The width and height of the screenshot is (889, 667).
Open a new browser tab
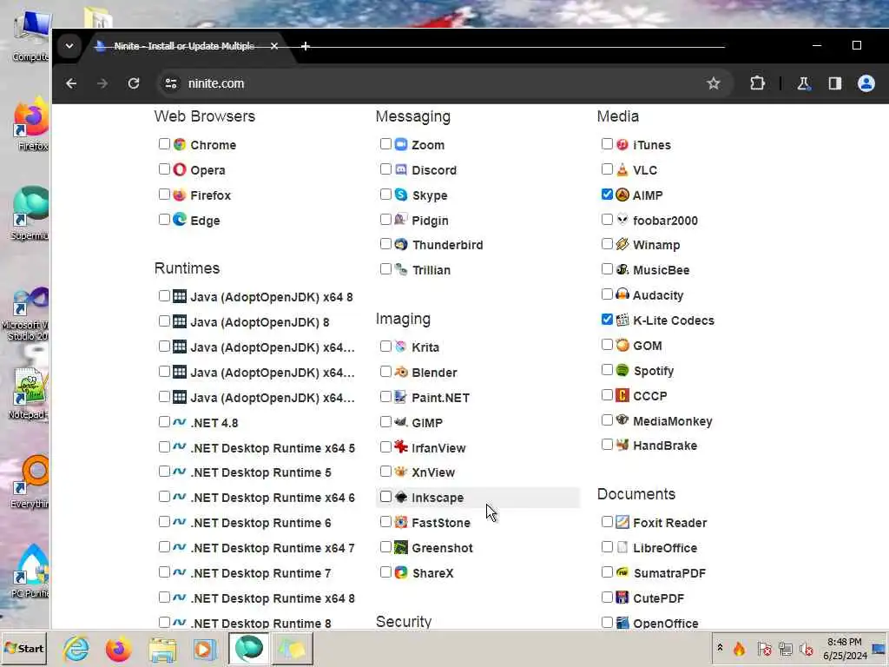305,46
